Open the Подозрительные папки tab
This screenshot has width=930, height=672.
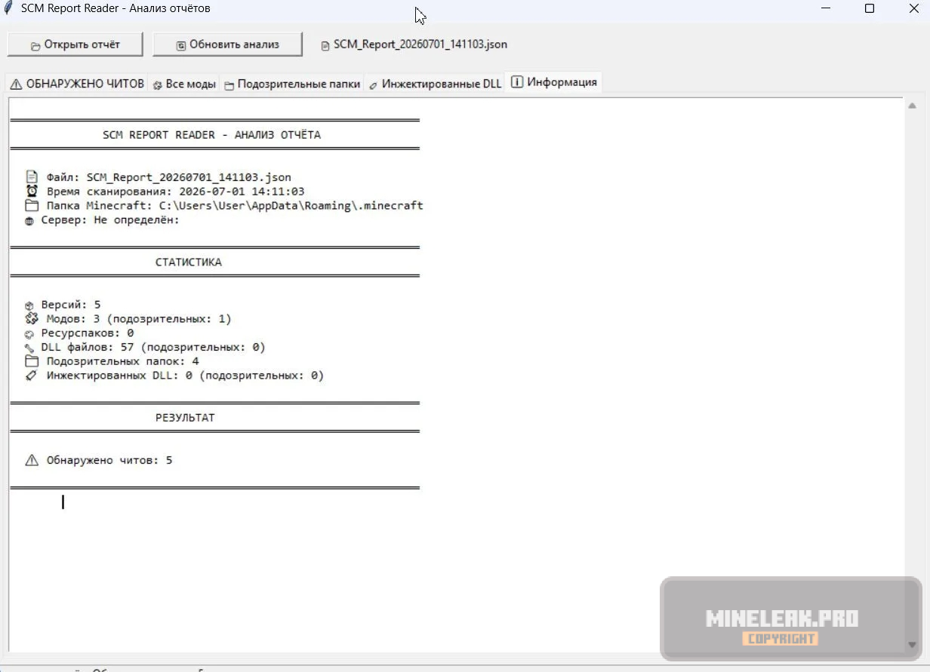point(291,84)
